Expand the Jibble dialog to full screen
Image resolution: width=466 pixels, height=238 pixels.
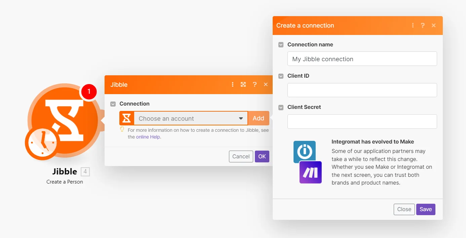click(243, 84)
